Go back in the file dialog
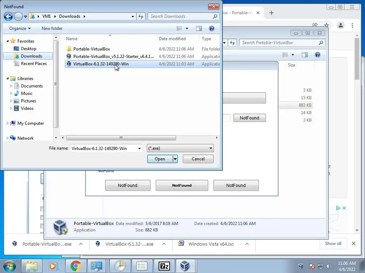The image size is (365, 273). coord(8,16)
